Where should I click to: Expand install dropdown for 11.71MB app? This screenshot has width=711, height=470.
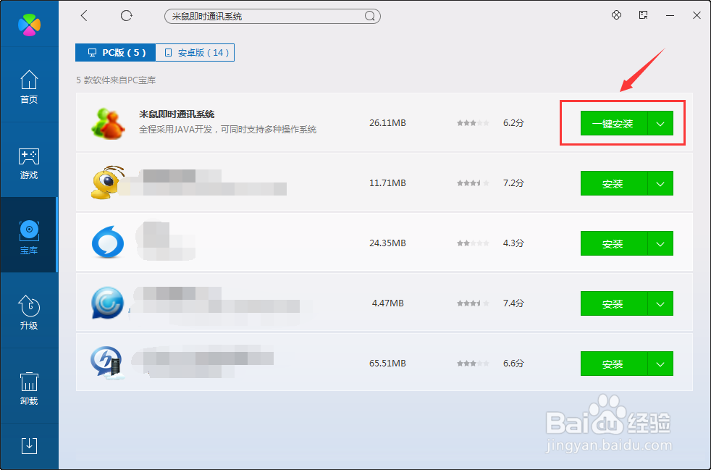(660, 183)
